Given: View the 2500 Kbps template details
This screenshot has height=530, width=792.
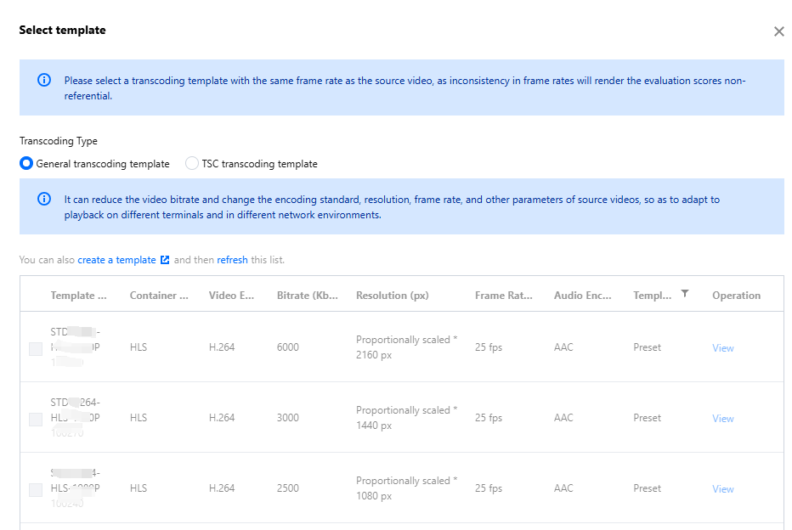Looking at the screenshot, I should (723, 489).
